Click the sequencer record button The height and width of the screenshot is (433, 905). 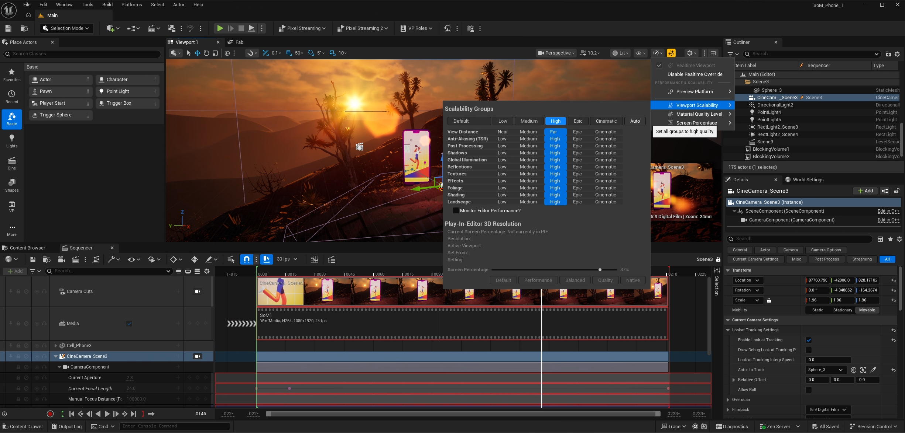coord(50,414)
